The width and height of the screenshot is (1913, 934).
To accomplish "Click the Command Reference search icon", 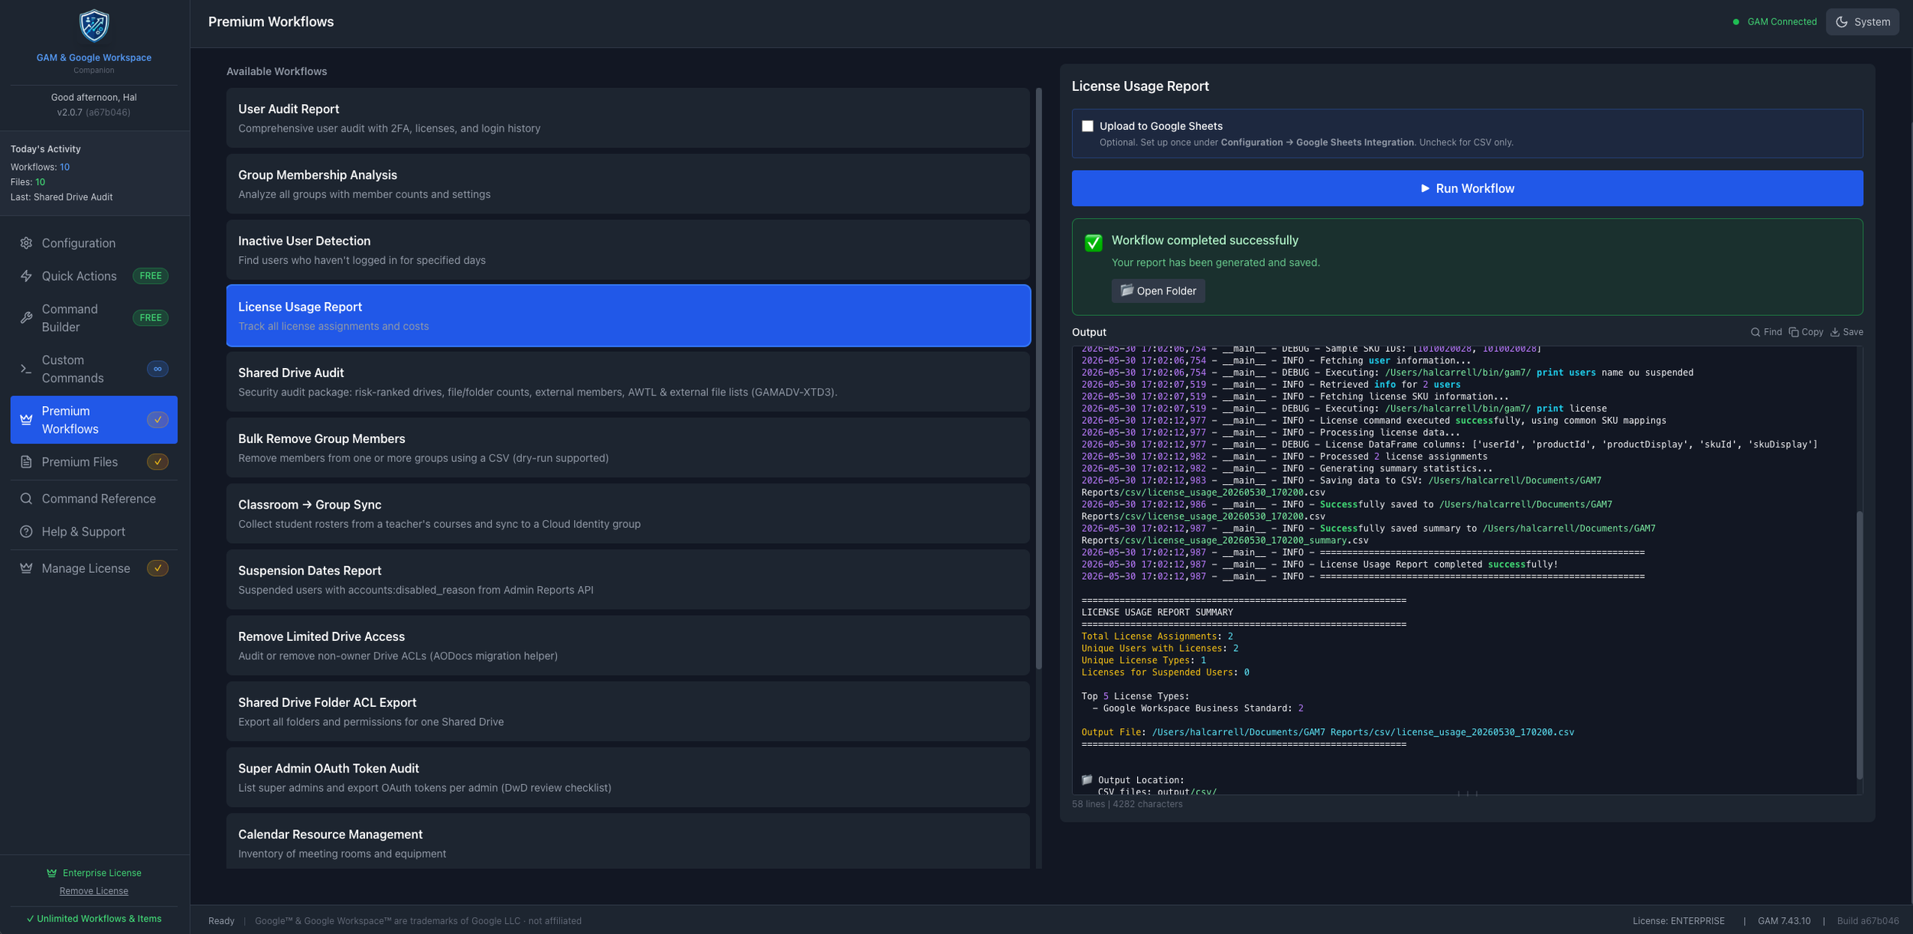I will coord(26,499).
